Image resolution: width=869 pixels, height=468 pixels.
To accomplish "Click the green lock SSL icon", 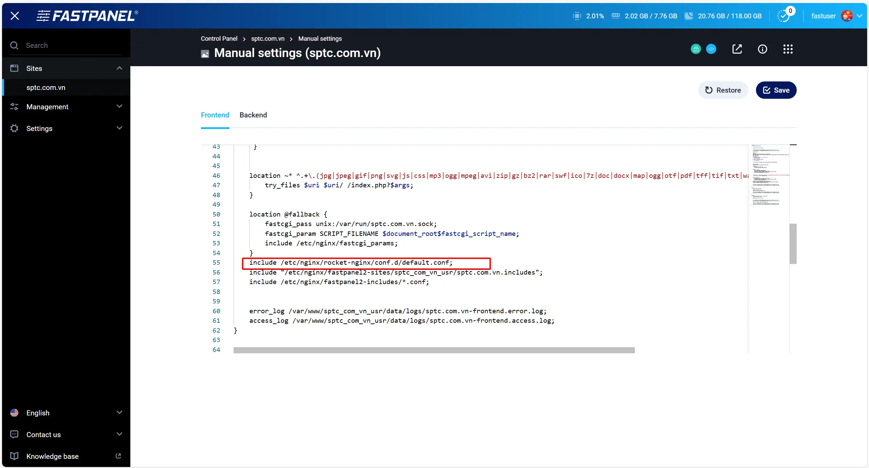I will tap(696, 49).
